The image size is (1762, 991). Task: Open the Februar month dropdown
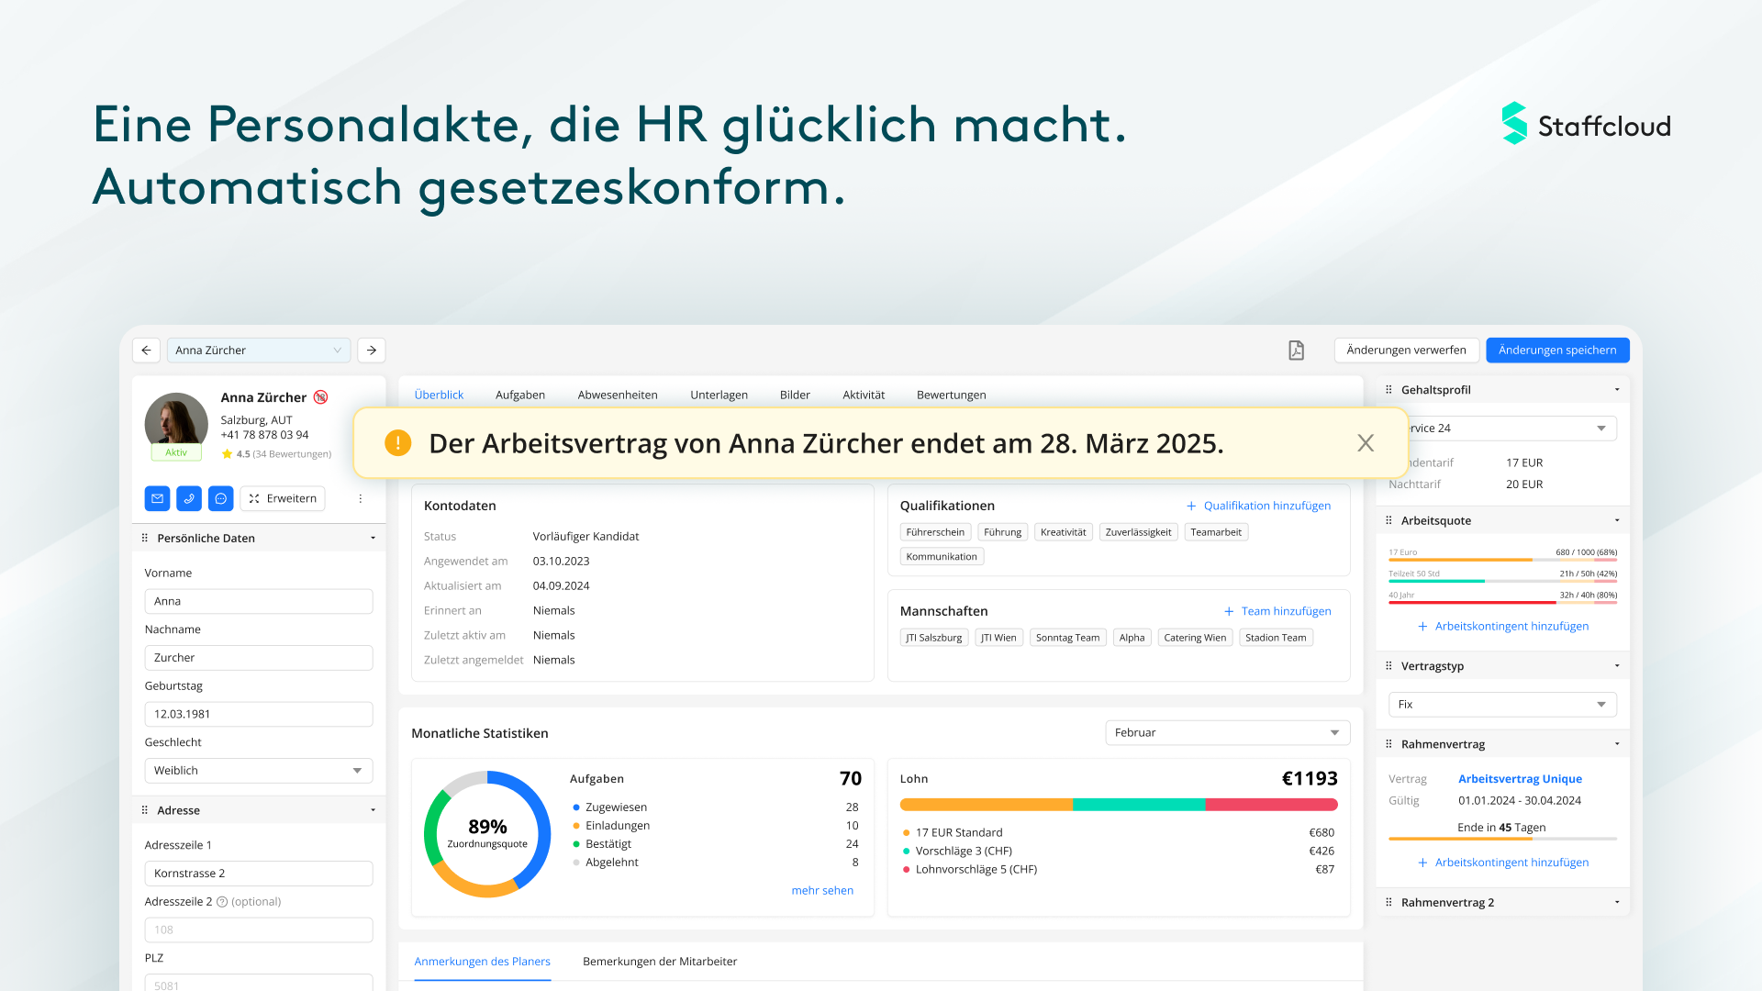[1227, 732]
